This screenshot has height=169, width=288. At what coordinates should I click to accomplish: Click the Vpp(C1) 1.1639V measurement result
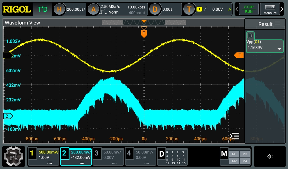pos(265,46)
